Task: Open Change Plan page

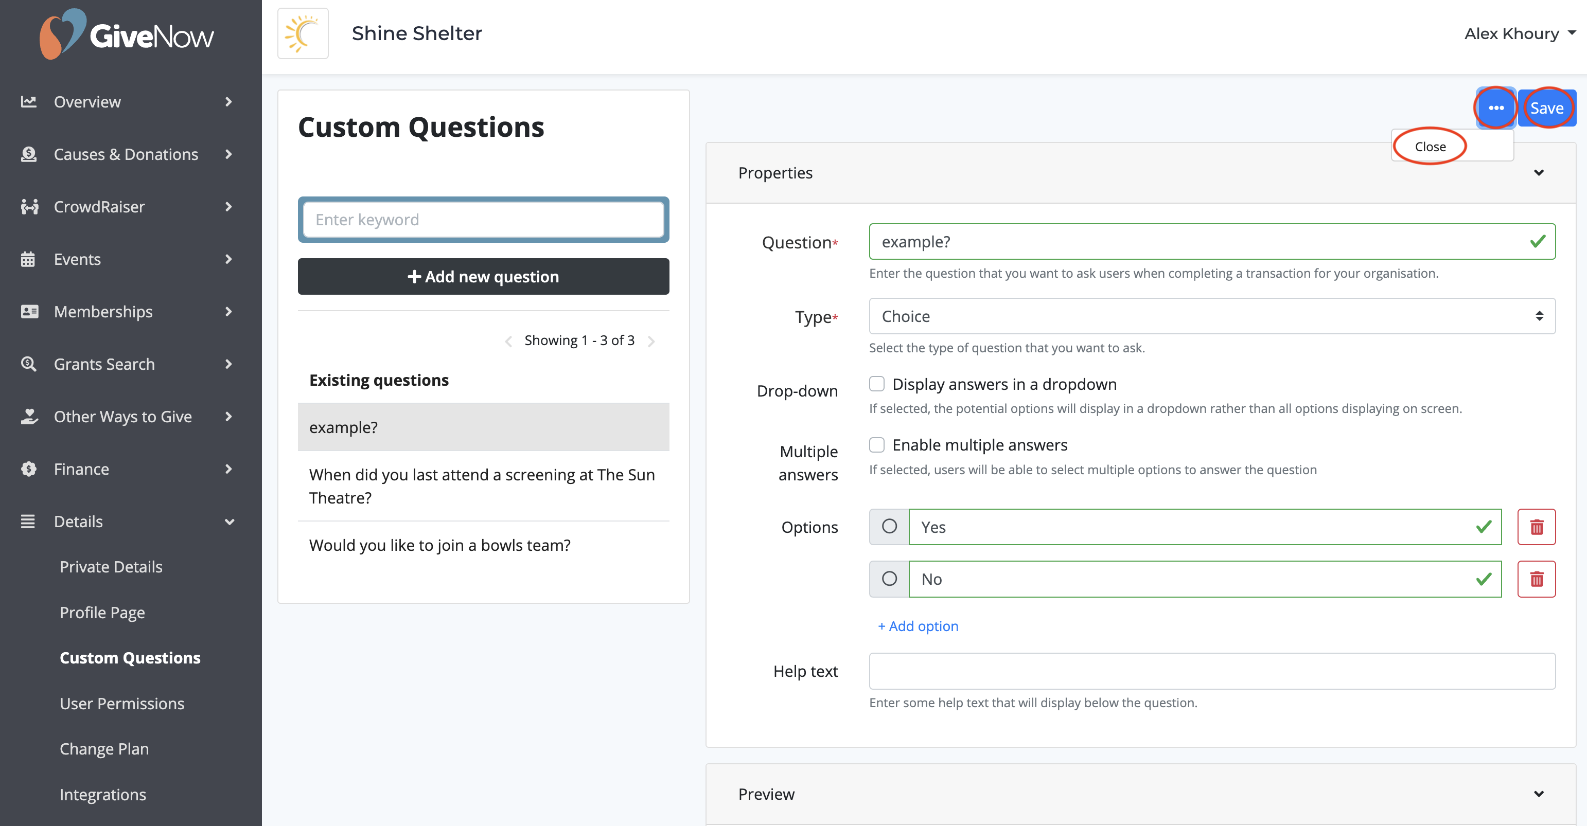Action: point(104,749)
